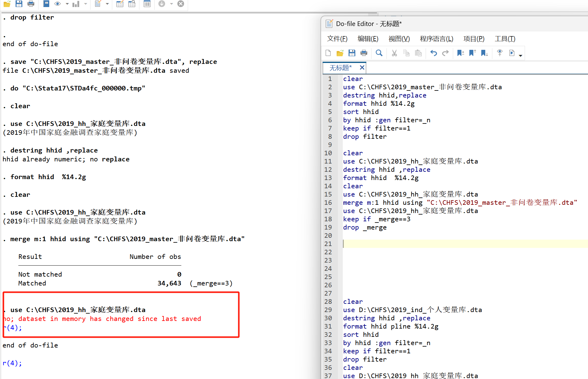
Task: Open the log notebook icon
Action: tap(46, 4)
